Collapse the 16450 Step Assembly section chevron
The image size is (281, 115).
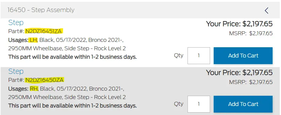point(267,11)
